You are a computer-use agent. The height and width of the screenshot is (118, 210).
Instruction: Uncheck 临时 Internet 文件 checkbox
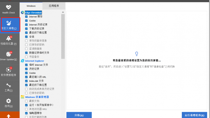[x=26, y=65]
